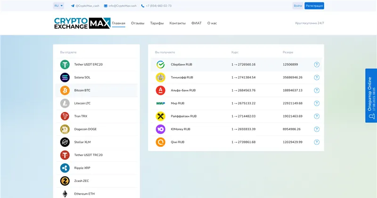Click the Tron TRX red icon

point(65,116)
